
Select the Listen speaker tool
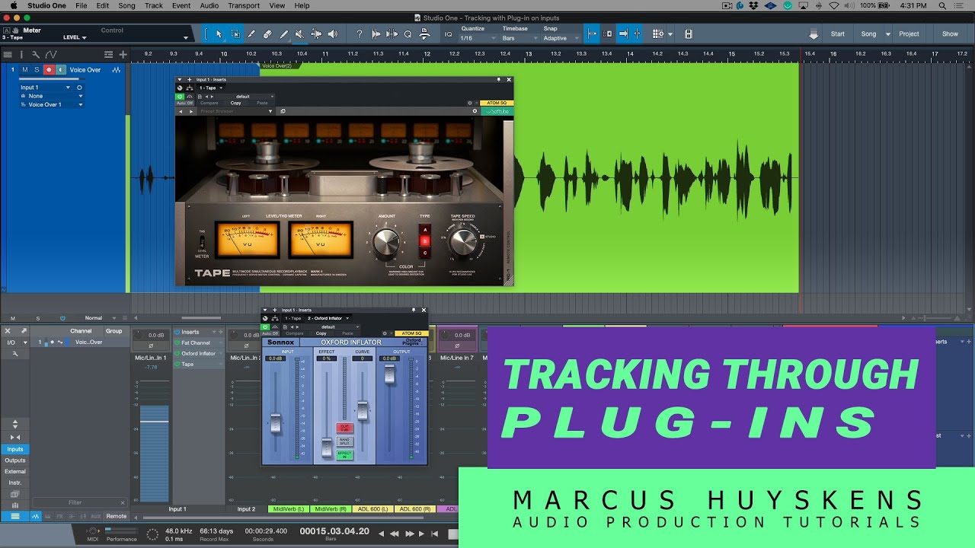pos(333,33)
